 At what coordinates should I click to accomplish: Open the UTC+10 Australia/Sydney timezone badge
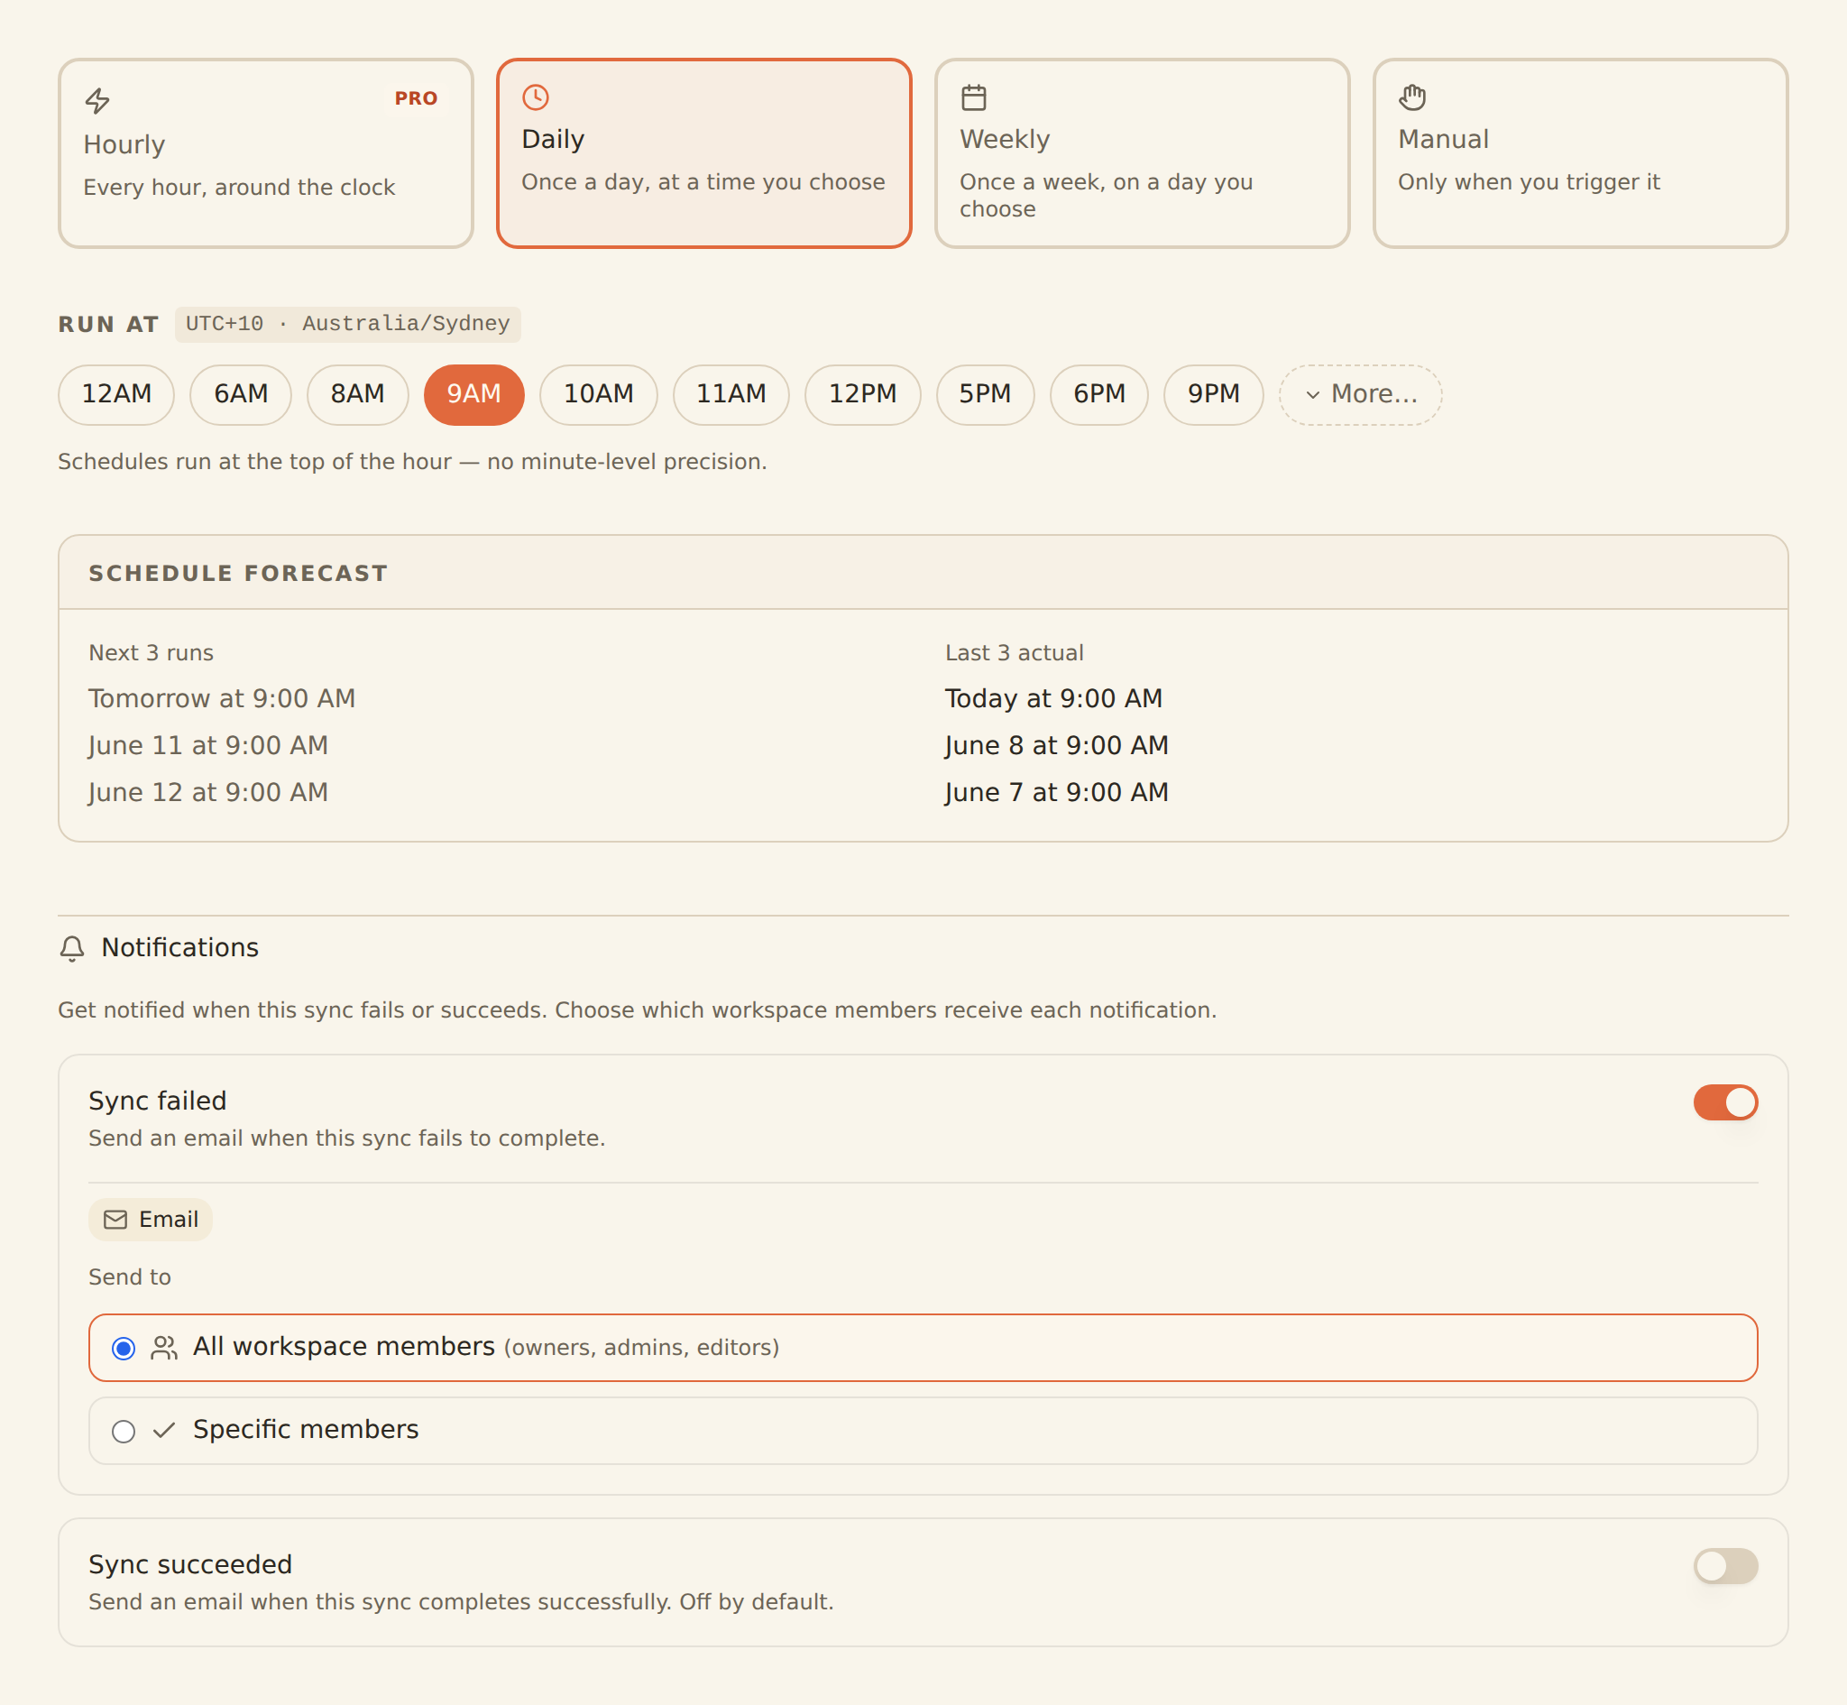point(347,325)
